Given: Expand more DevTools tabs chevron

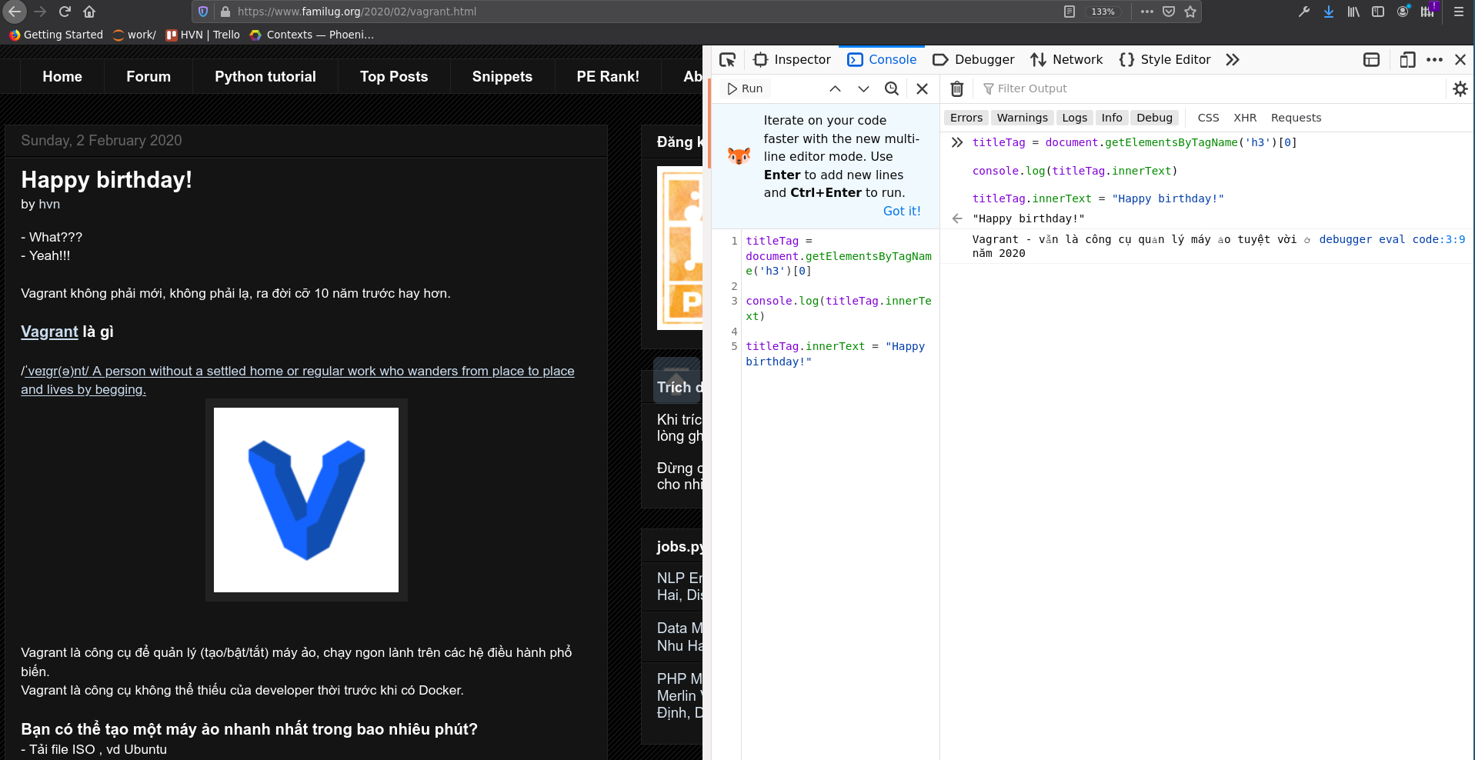Looking at the screenshot, I should 1233,60.
